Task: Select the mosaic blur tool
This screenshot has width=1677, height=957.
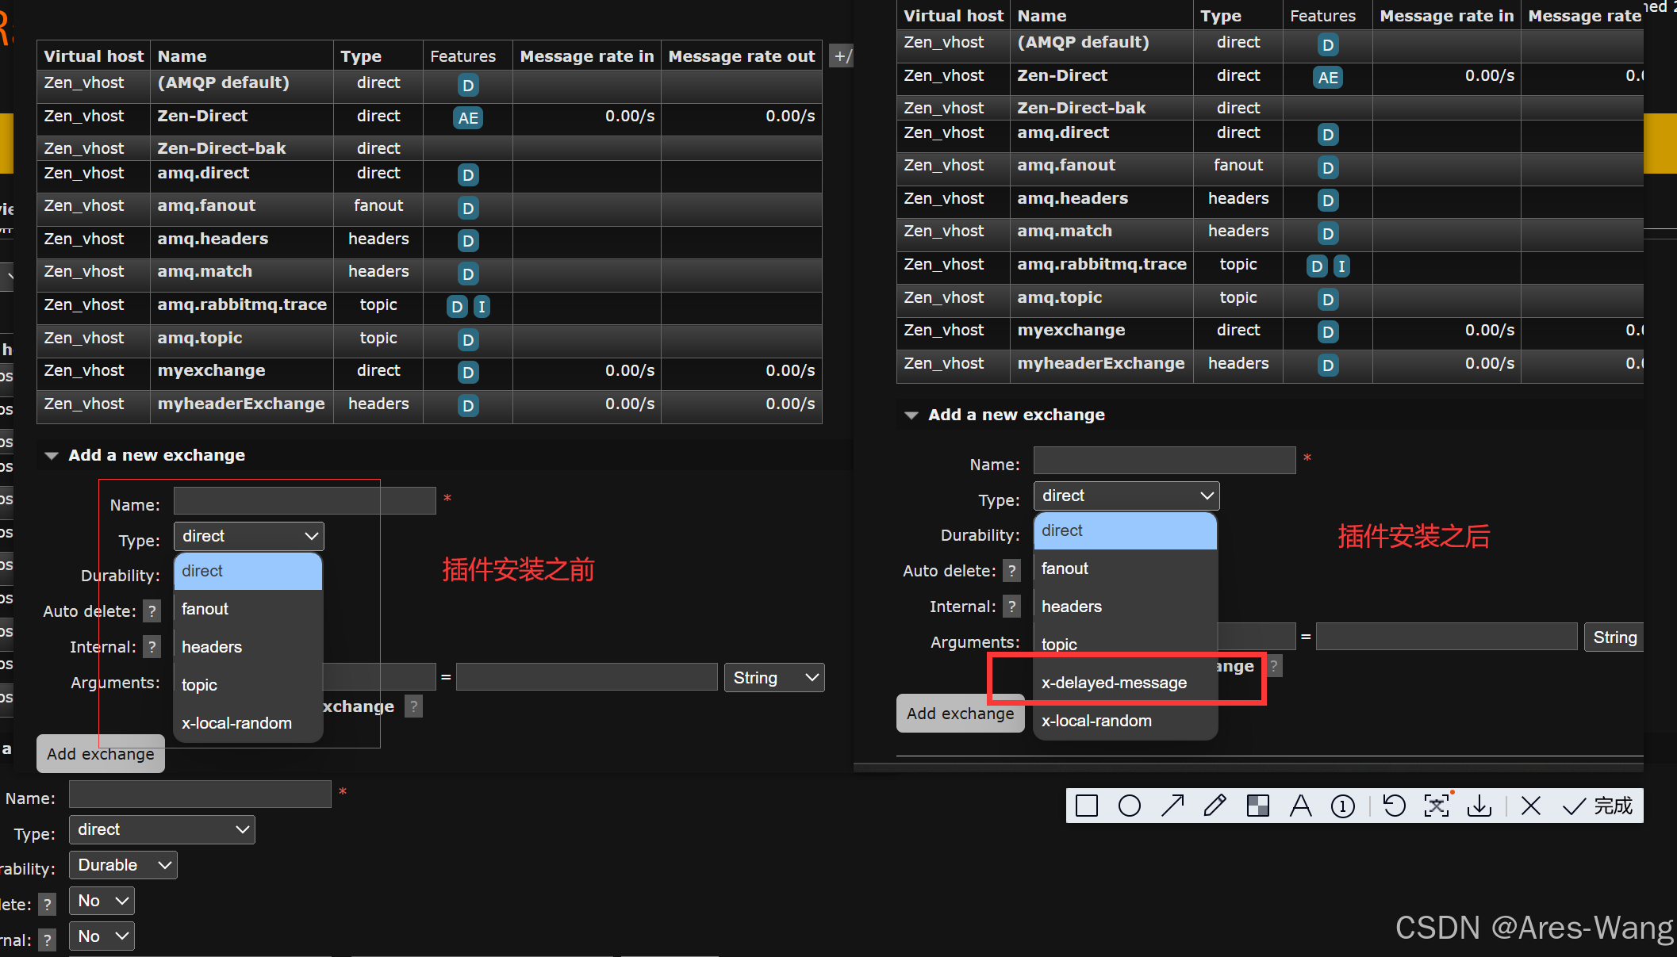Action: [1258, 806]
